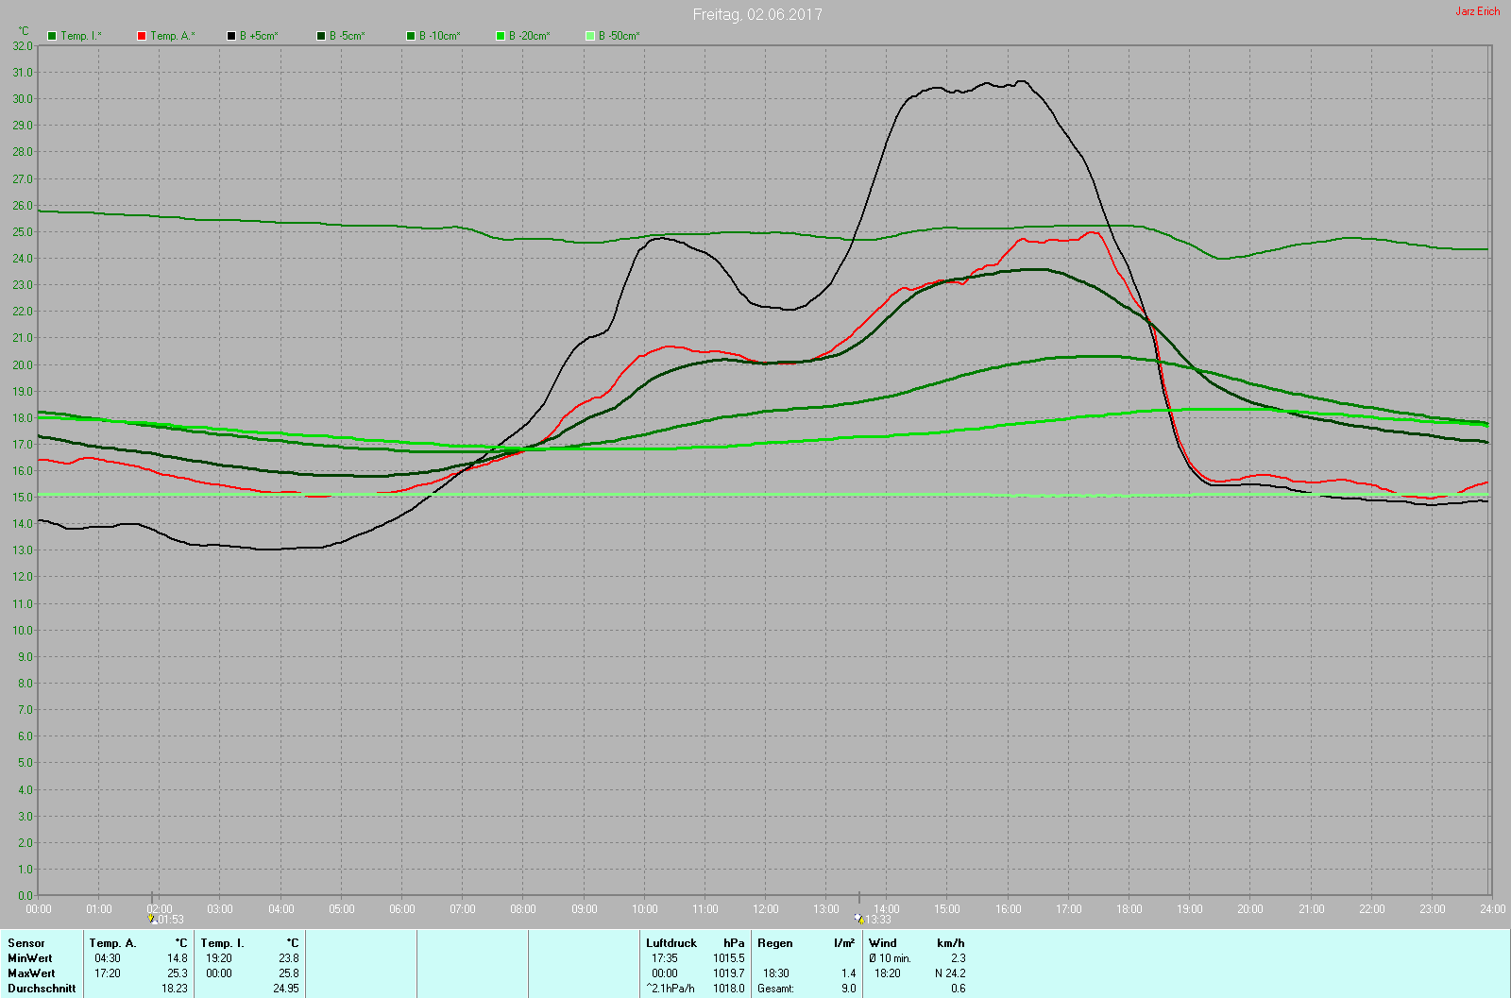Click the '18:20' time in the Wind column
Viewport: 1511px width, 998px height.
pyautogui.click(x=888, y=973)
